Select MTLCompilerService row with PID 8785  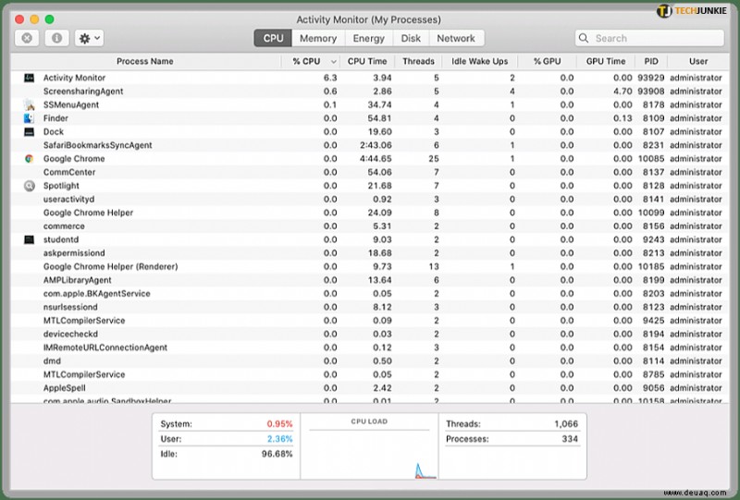point(369,374)
